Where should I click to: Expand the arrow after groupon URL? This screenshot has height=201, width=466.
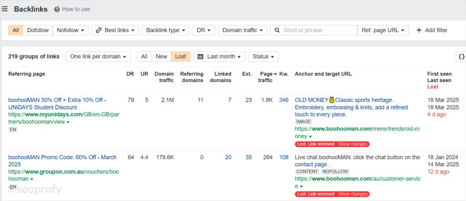31,179
